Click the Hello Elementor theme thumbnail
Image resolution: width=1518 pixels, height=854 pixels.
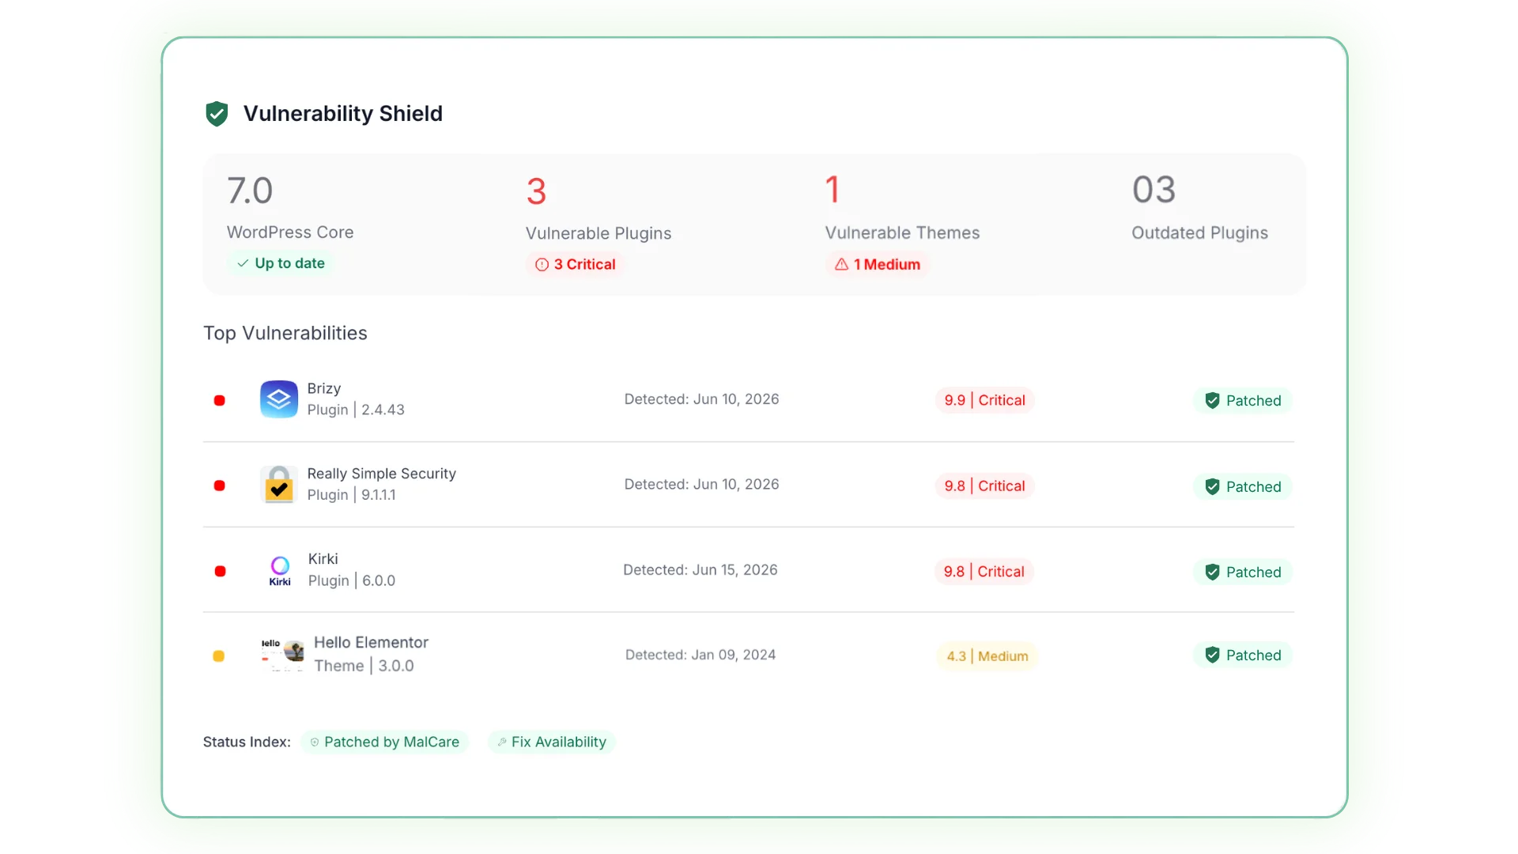pyautogui.click(x=282, y=655)
